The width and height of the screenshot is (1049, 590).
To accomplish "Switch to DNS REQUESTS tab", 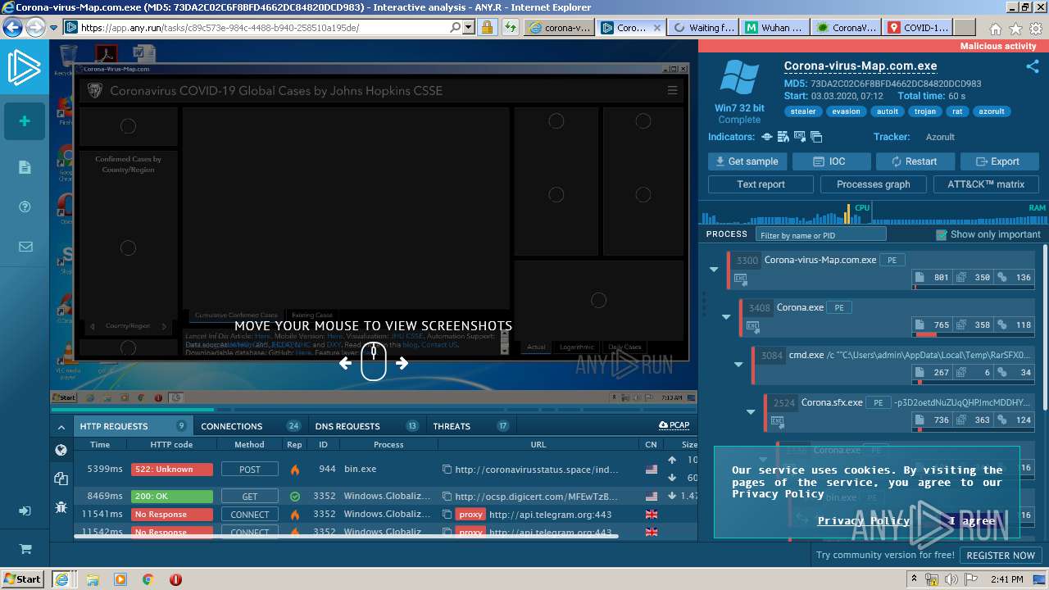I will tap(367, 426).
